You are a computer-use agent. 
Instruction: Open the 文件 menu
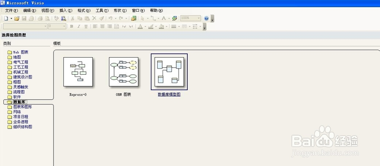11,11
